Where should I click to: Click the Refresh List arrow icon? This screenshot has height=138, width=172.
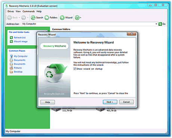(x=11, y=37)
